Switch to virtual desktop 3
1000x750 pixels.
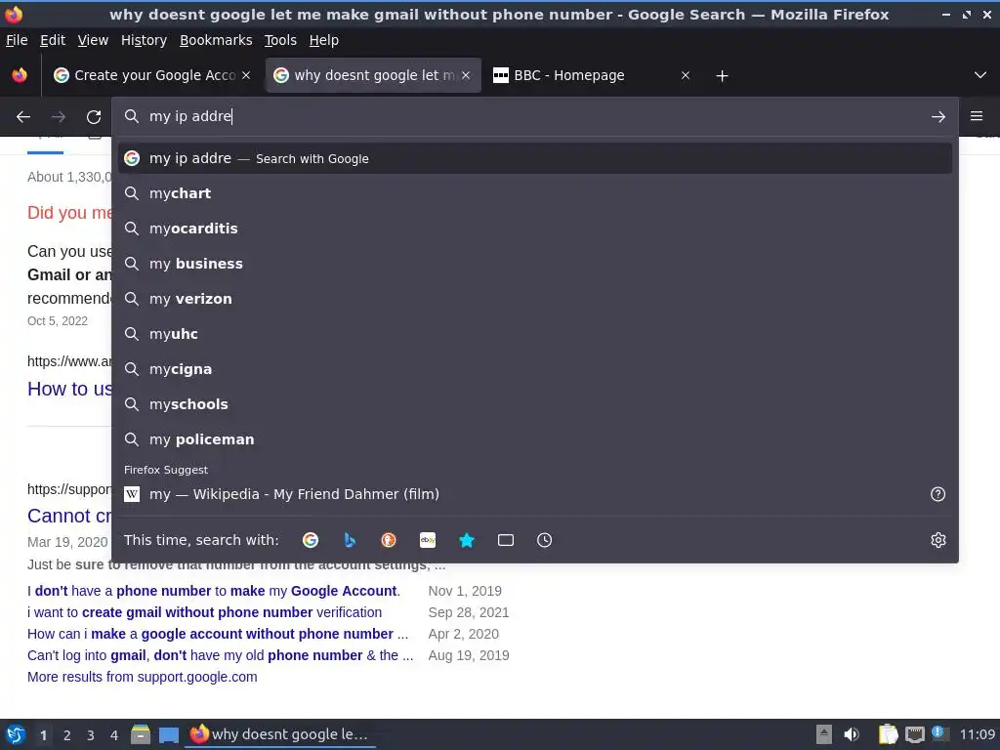pos(91,735)
